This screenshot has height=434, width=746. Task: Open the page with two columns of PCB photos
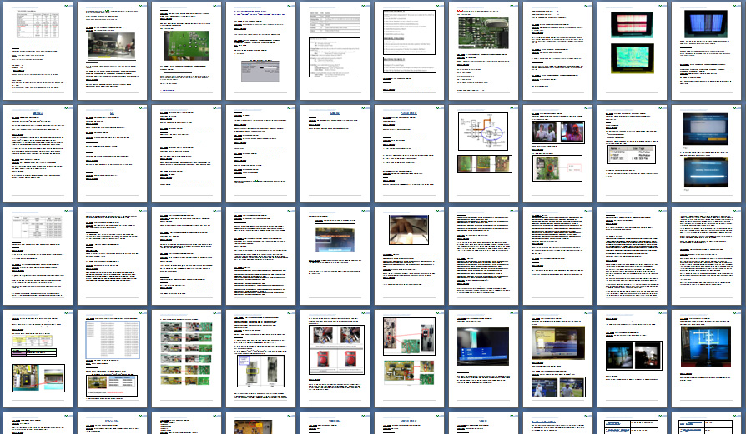187,359
